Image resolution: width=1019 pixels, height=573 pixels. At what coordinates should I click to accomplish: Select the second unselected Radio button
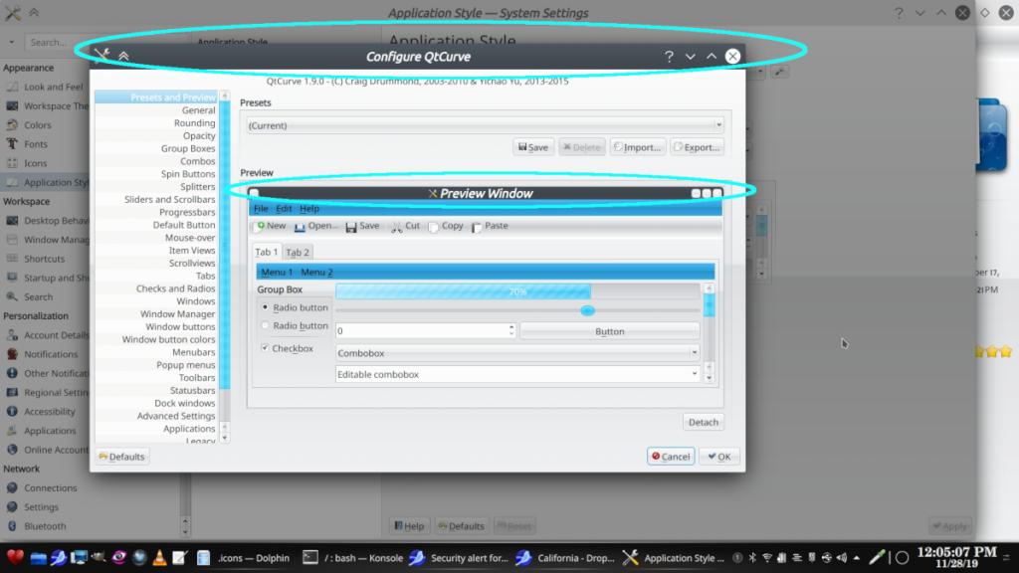pos(265,325)
